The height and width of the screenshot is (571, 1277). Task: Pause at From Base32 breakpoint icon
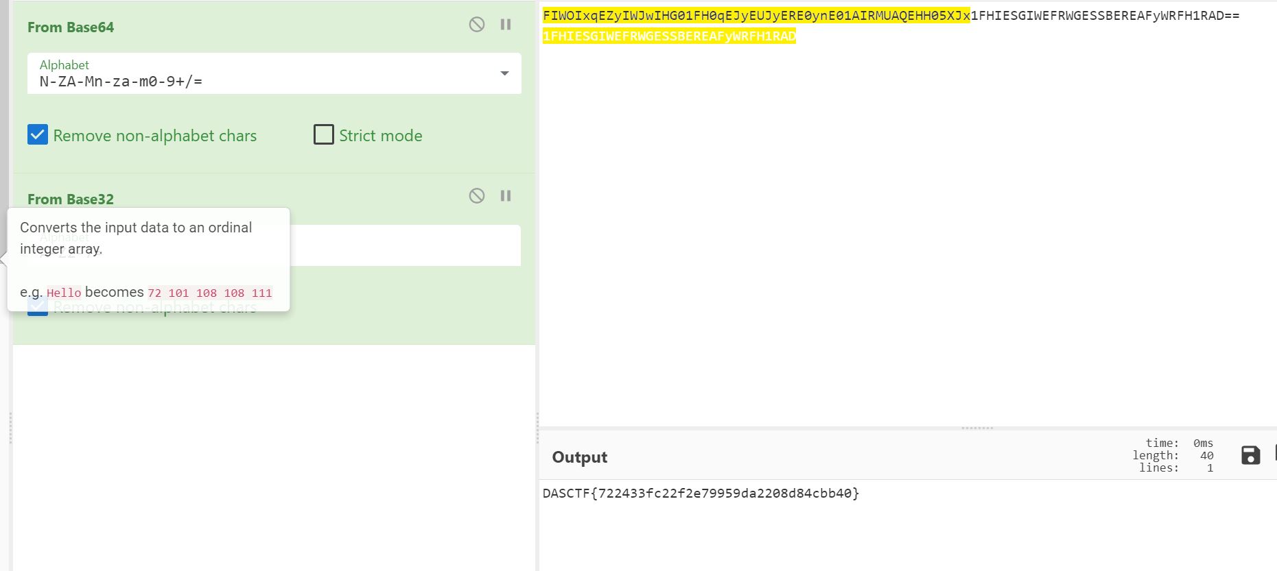(506, 196)
